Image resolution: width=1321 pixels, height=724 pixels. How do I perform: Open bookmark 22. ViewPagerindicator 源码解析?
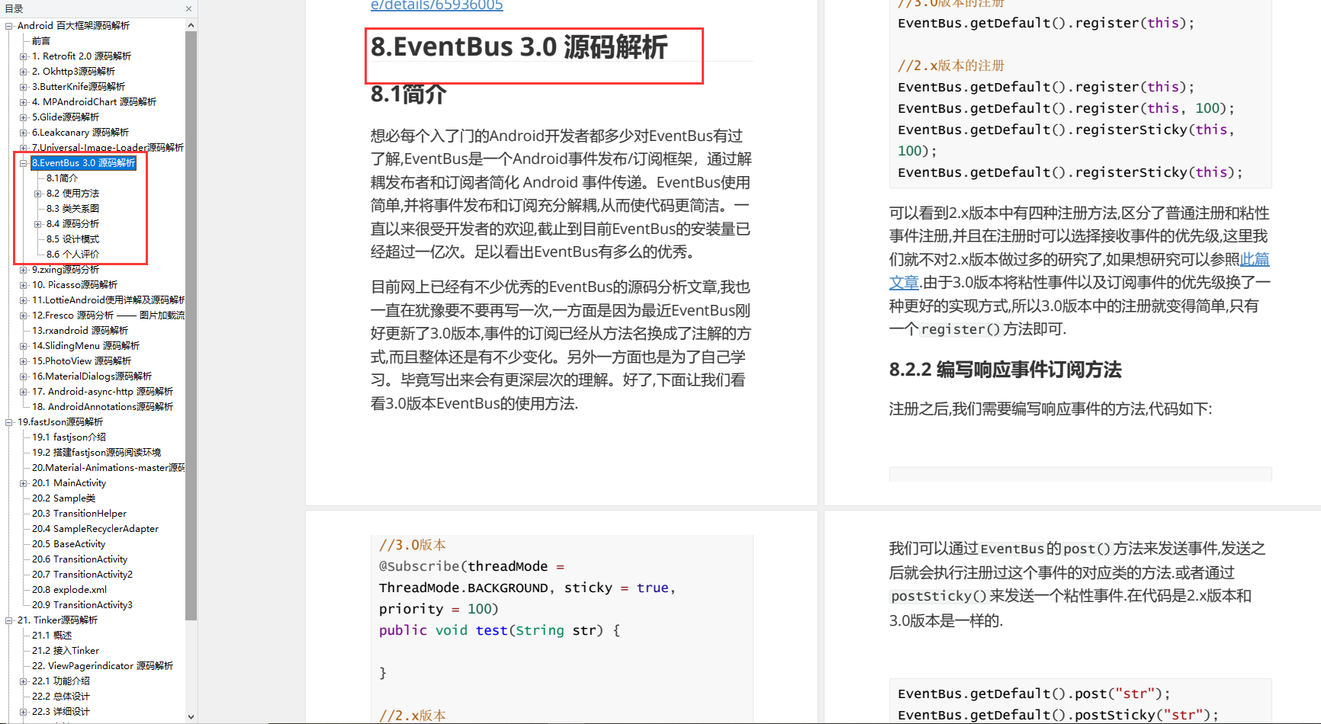tap(102, 666)
